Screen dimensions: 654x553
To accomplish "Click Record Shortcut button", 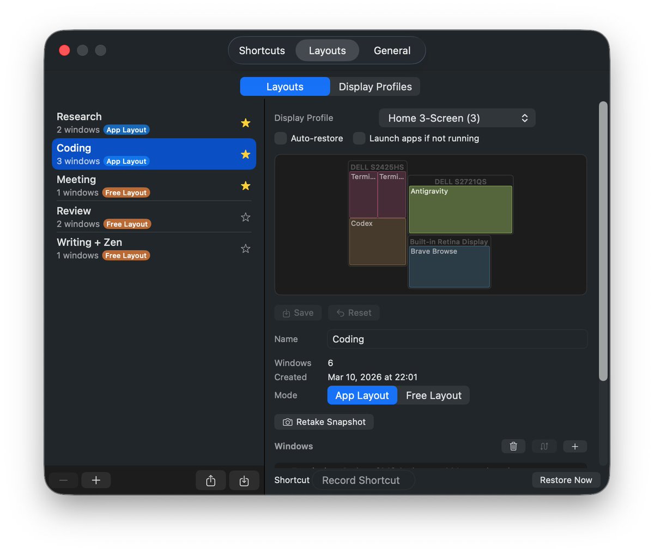I will pos(363,480).
